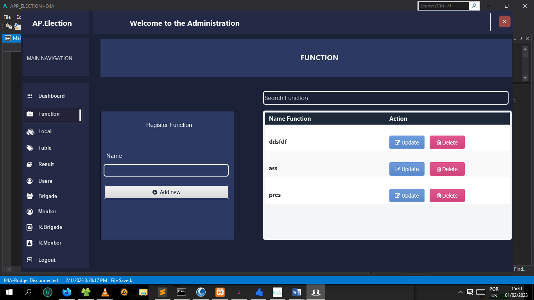Open VLC media player from taskbar
Viewport: 534px width, 300px height.
[x=105, y=292]
